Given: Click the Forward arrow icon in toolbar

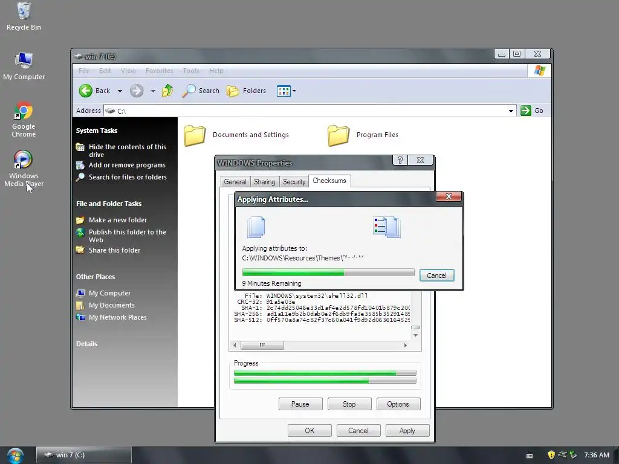Looking at the screenshot, I should (x=137, y=91).
